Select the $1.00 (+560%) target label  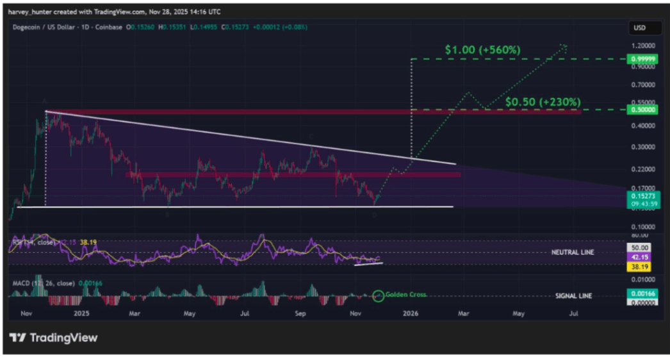[483, 50]
